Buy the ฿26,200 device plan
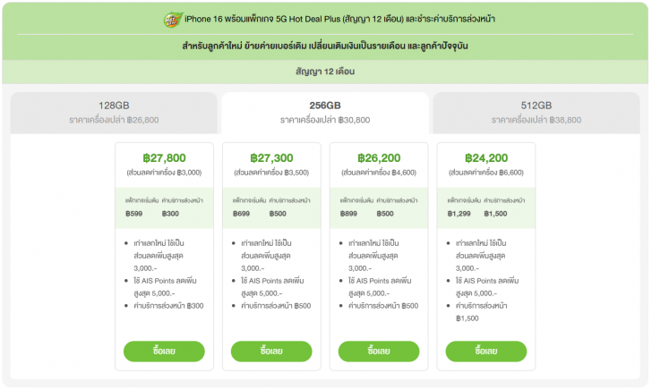Viewport: 652px width, 390px height. coord(379,351)
